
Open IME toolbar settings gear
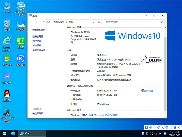pos(179,127)
